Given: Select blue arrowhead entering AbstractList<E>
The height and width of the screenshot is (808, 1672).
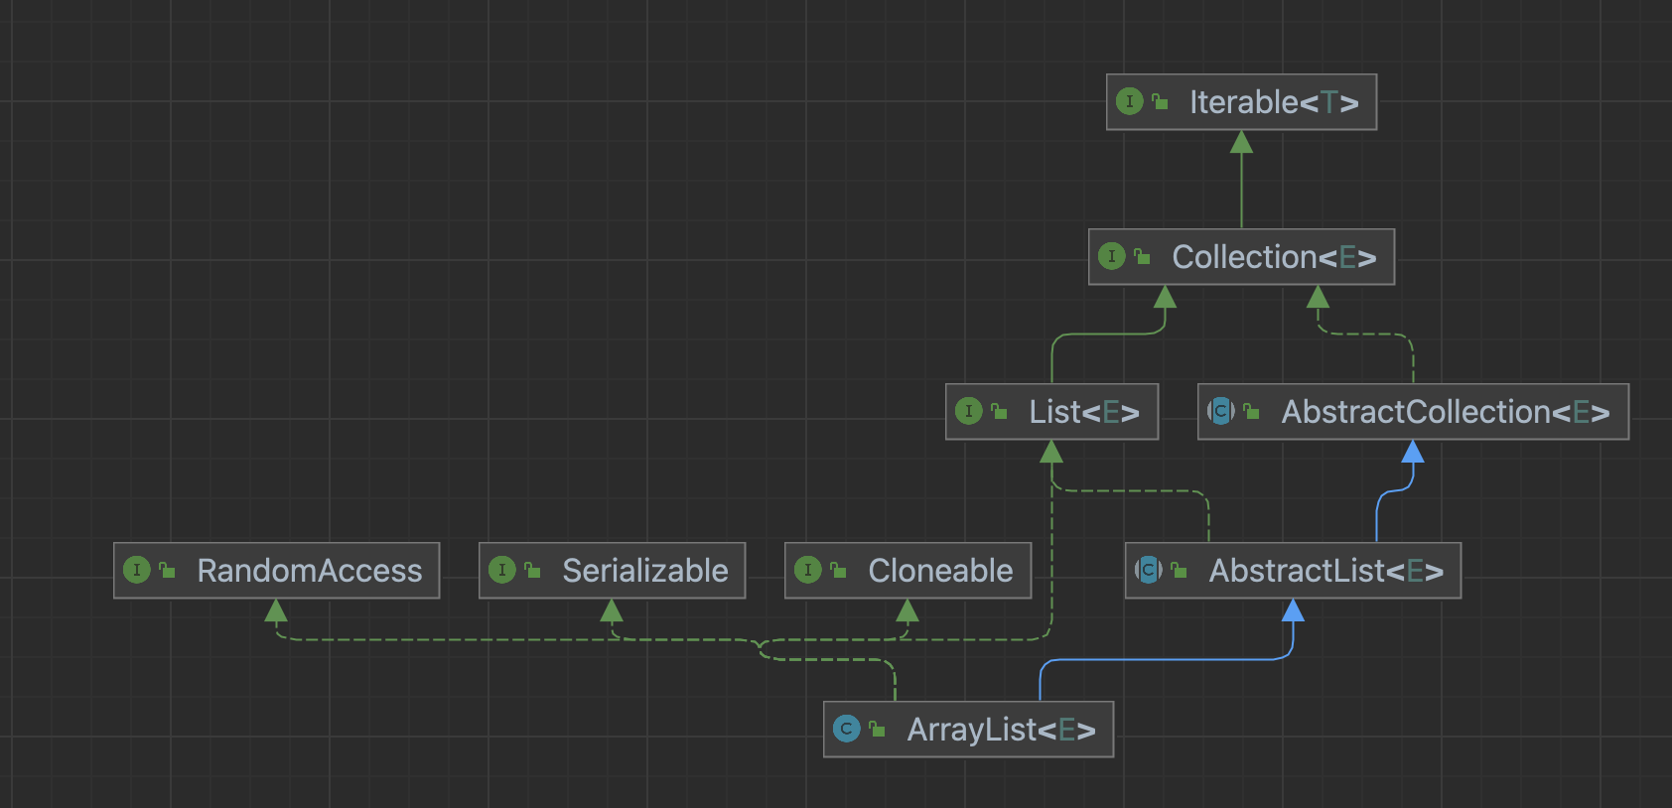Looking at the screenshot, I should [x=1293, y=610].
